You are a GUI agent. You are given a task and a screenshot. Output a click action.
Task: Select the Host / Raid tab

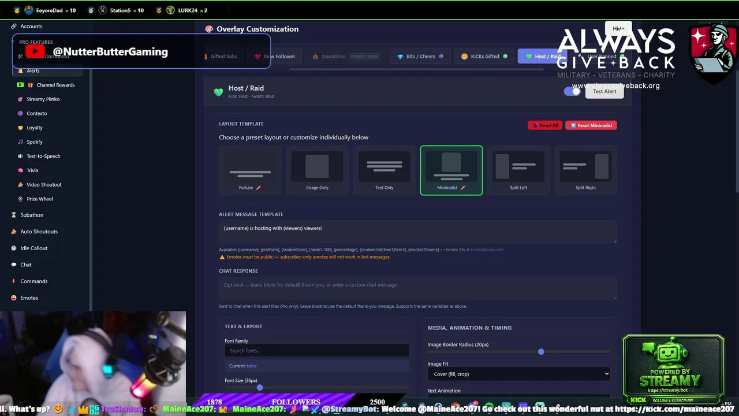[x=542, y=57]
